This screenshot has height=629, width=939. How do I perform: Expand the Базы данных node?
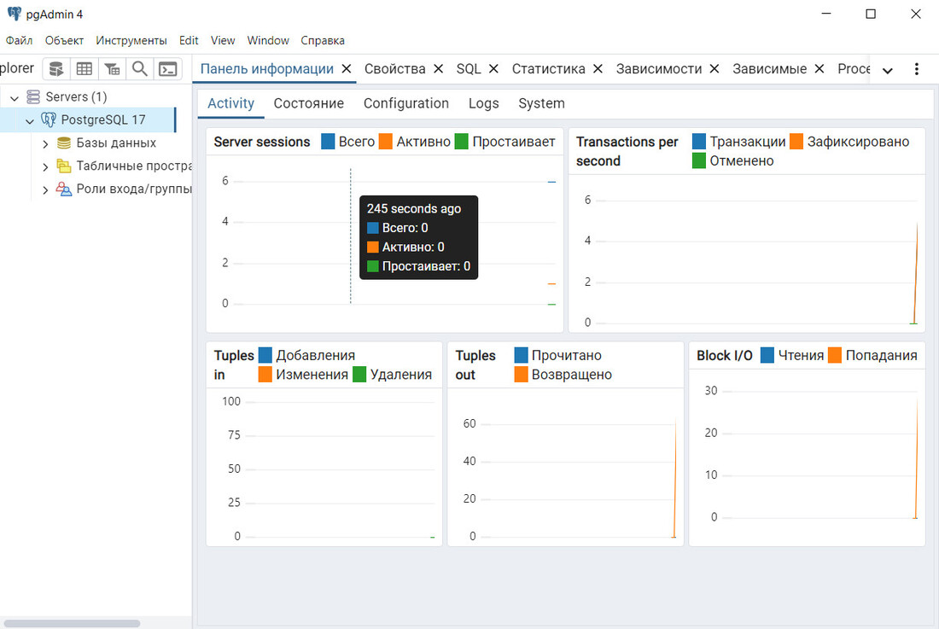45,143
